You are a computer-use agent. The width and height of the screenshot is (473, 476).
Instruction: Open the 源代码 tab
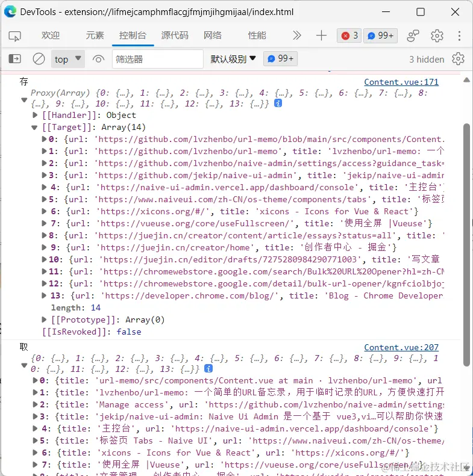(x=175, y=36)
